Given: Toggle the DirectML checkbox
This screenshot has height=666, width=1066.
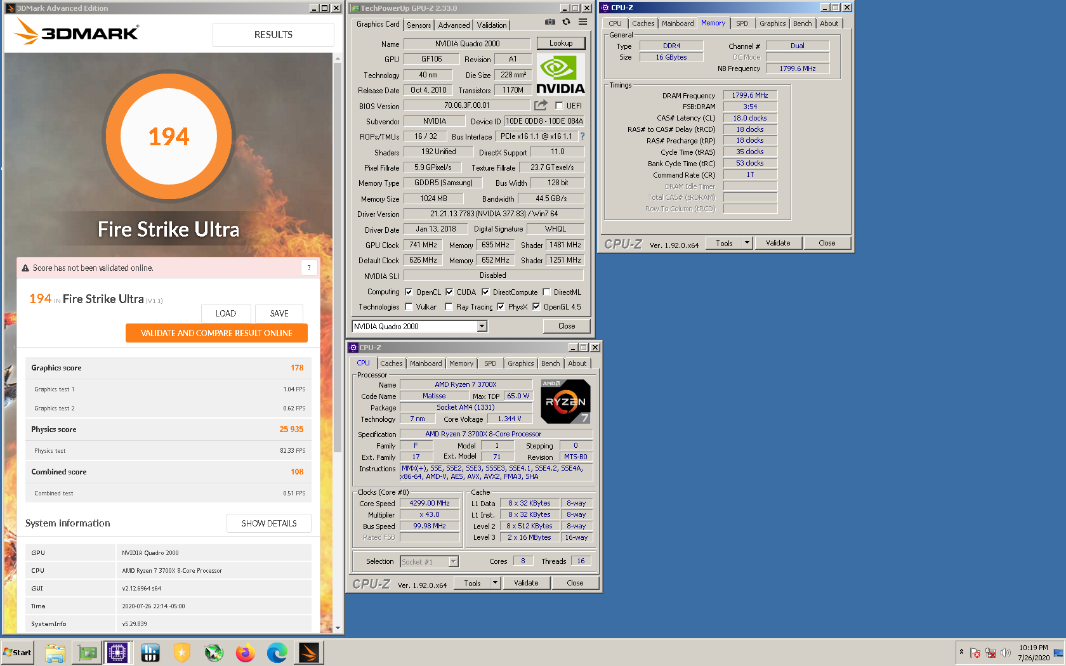Looking at the screenshot, I should coord(546,292).
